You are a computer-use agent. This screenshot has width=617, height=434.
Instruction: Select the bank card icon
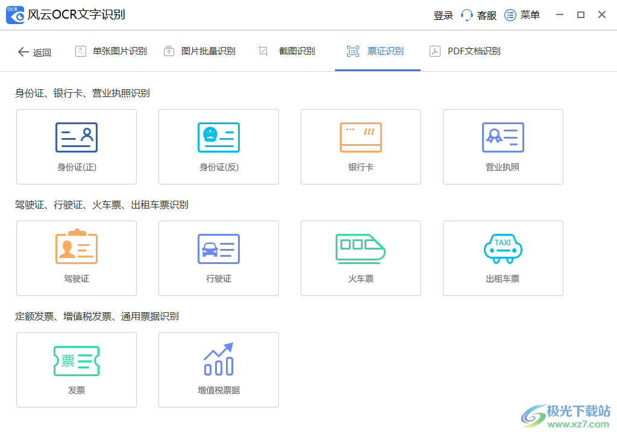coord(361,137)
